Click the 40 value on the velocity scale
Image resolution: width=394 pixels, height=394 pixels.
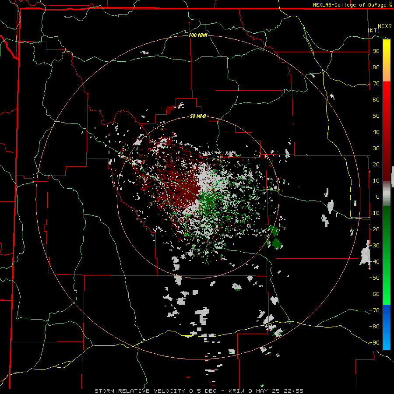(x=376, y=132)
